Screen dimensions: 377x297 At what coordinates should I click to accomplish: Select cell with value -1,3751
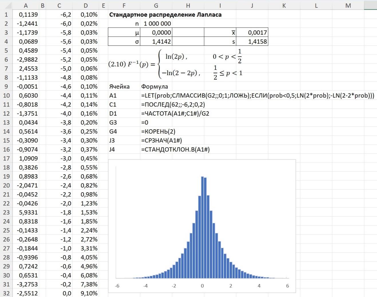click(x=26, y=114)
